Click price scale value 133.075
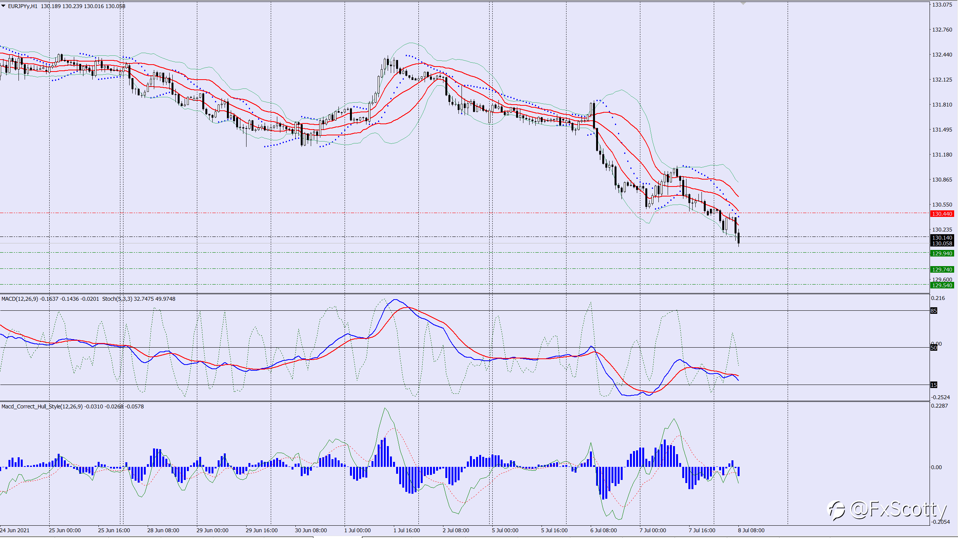The width and height of the screenshot is (958, 538). [x=942, y=5]
